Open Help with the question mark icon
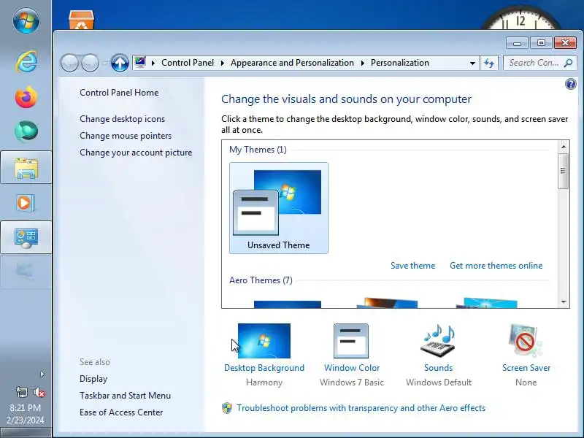 571,84
